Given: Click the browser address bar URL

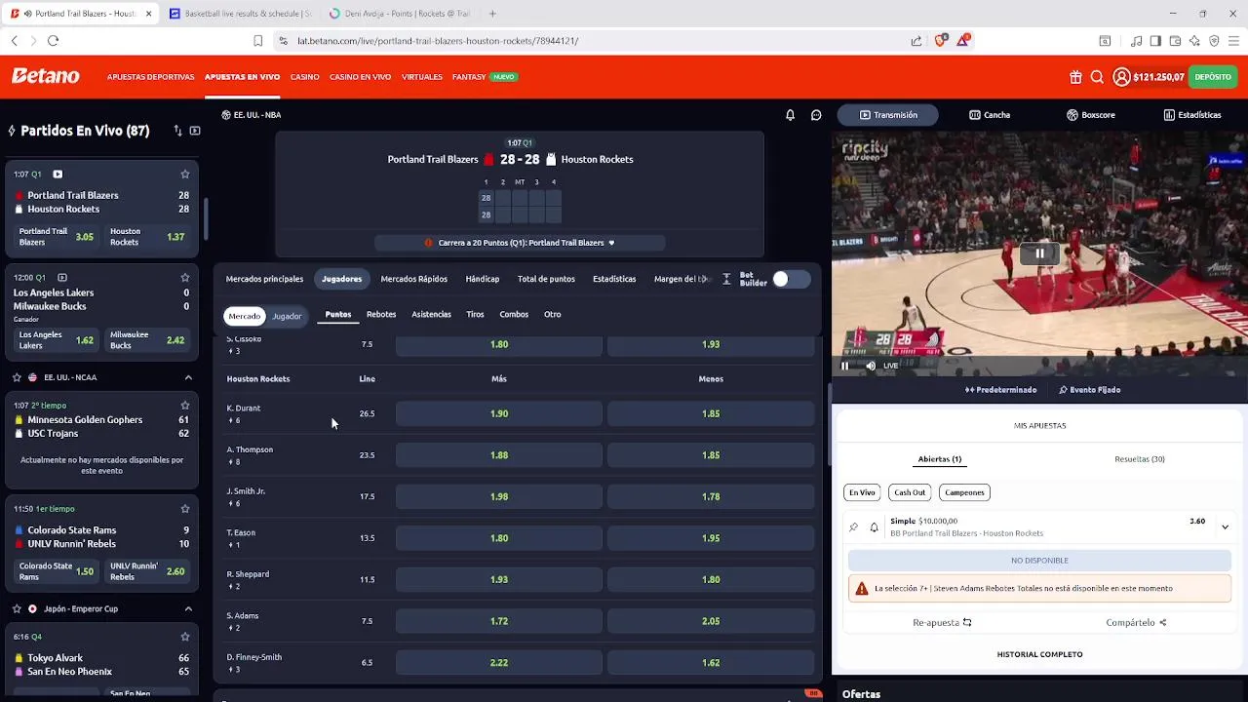Looking at the screenshot, I should (x=438, y=41).
